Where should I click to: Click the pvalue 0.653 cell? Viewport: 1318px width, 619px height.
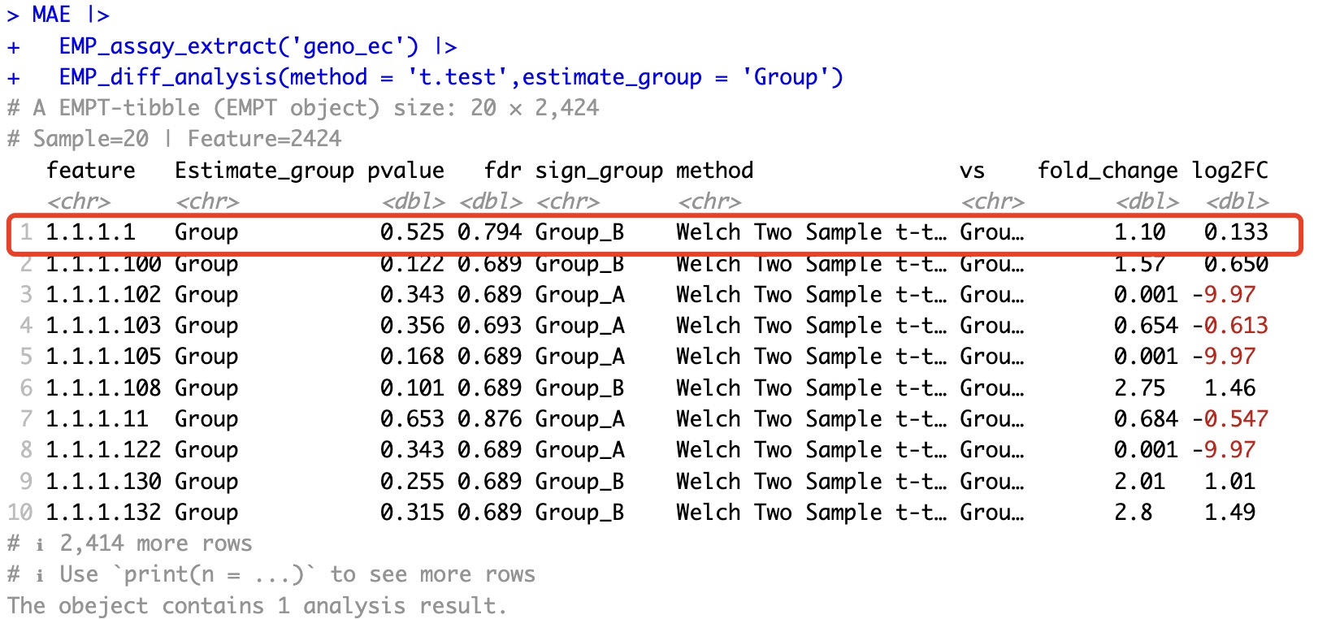412,419
